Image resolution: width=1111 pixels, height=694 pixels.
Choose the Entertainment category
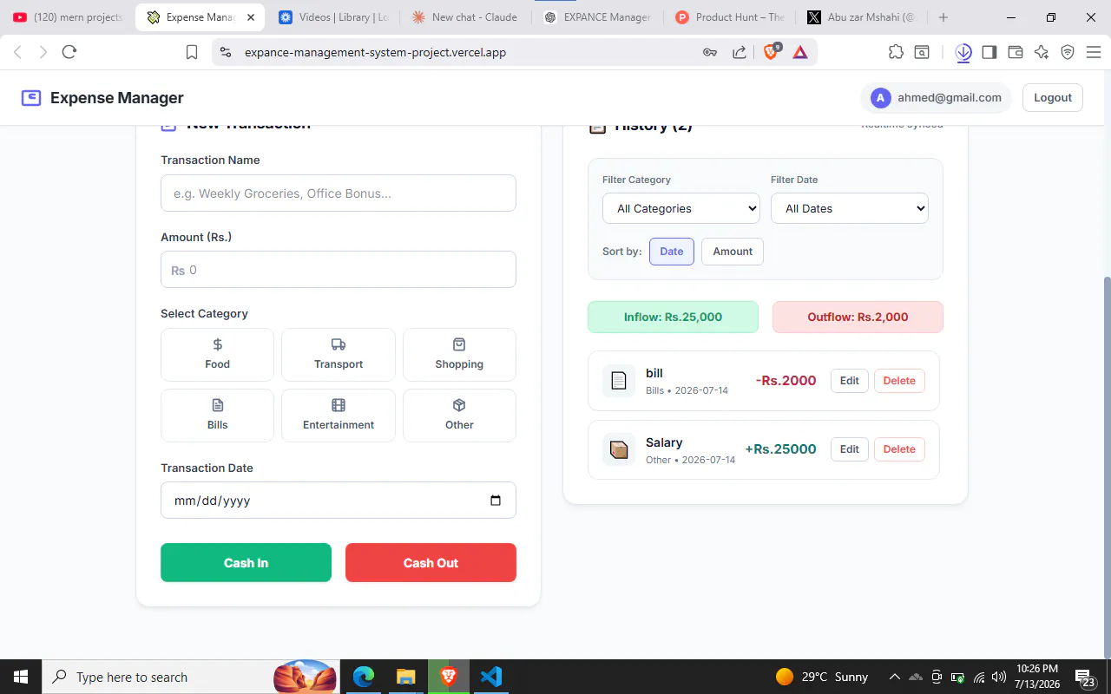(x=339, y=416)
